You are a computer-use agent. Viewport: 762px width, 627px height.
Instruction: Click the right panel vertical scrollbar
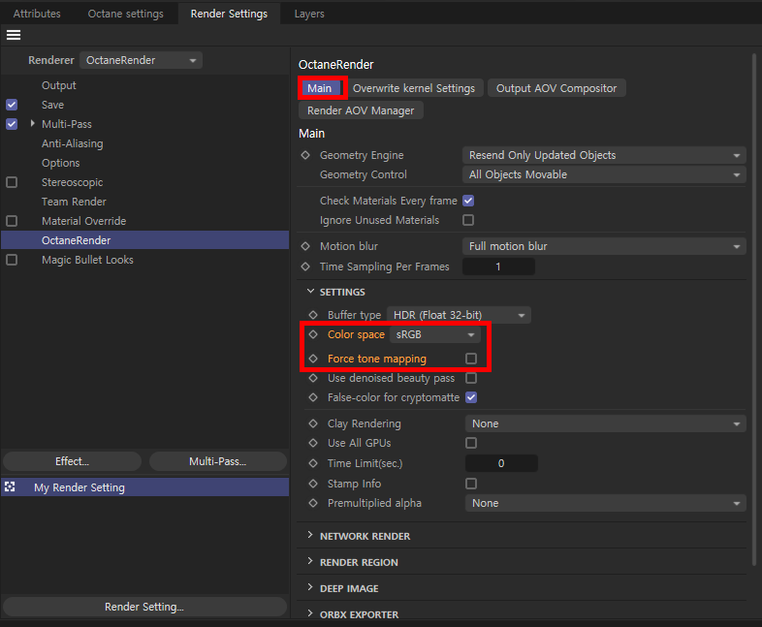tap(754, 308)
